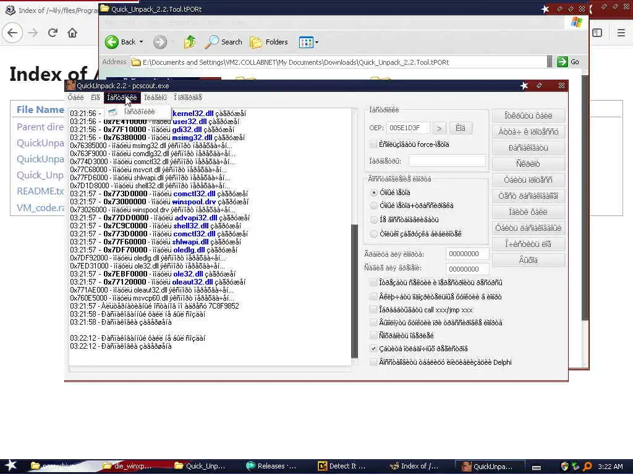Viewport: 633px width, 474px height.
Task: Select the second radio option in QuickUnpack
Action: (x=374, y=206)
